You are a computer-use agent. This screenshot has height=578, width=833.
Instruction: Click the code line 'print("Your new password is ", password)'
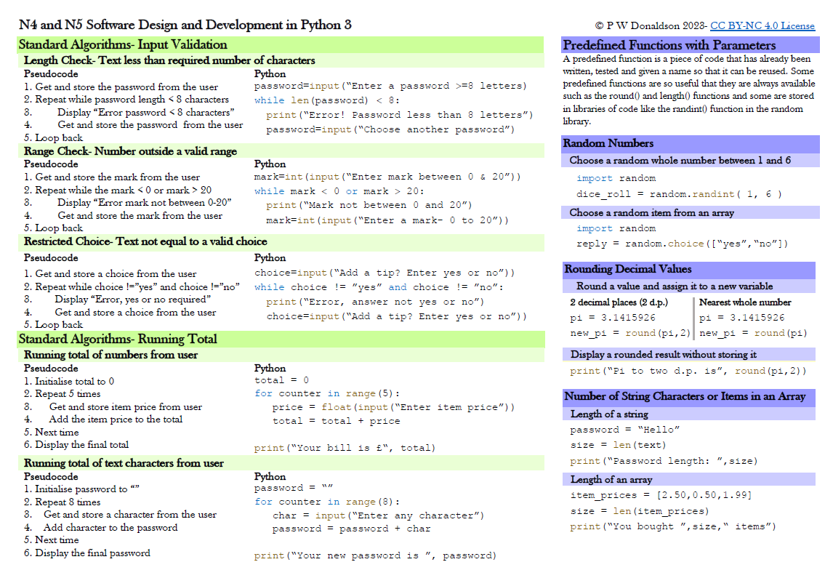click(x=375, y=555)
